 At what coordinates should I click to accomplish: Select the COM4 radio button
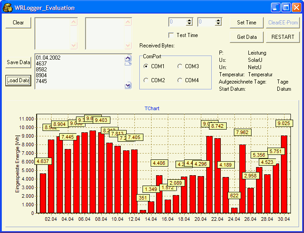point(180,80)
